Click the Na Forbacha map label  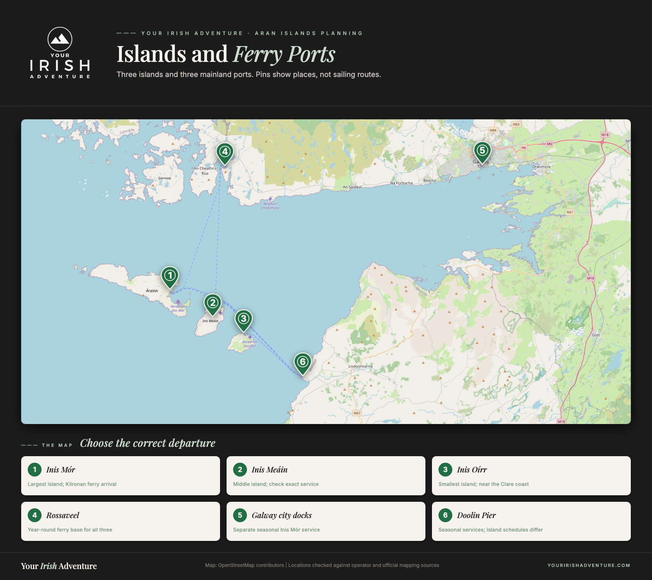(401, 183)
